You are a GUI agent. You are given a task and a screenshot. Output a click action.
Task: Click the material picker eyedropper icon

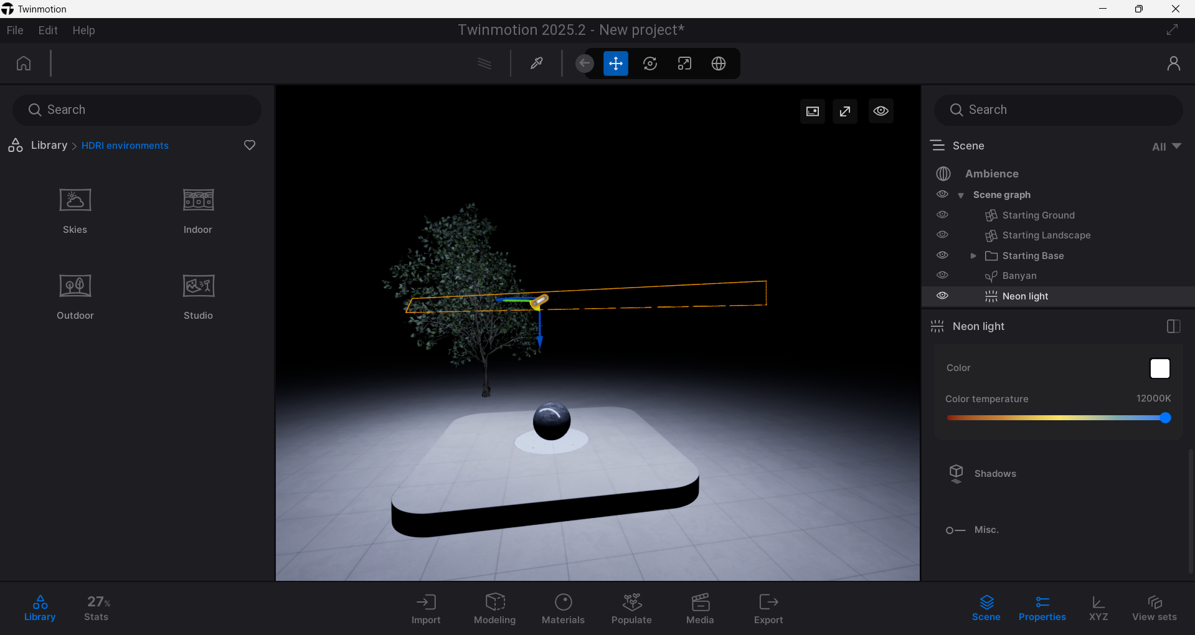(536, 63)
